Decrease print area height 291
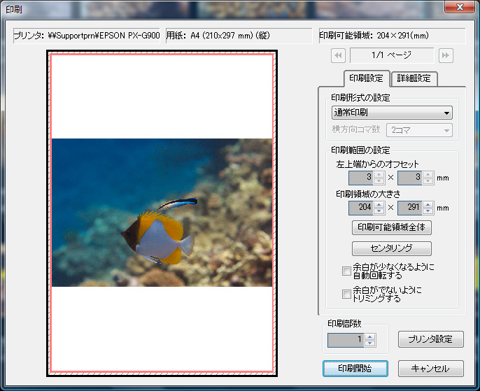Screen dimensions: 480x391 coord(428,211)
